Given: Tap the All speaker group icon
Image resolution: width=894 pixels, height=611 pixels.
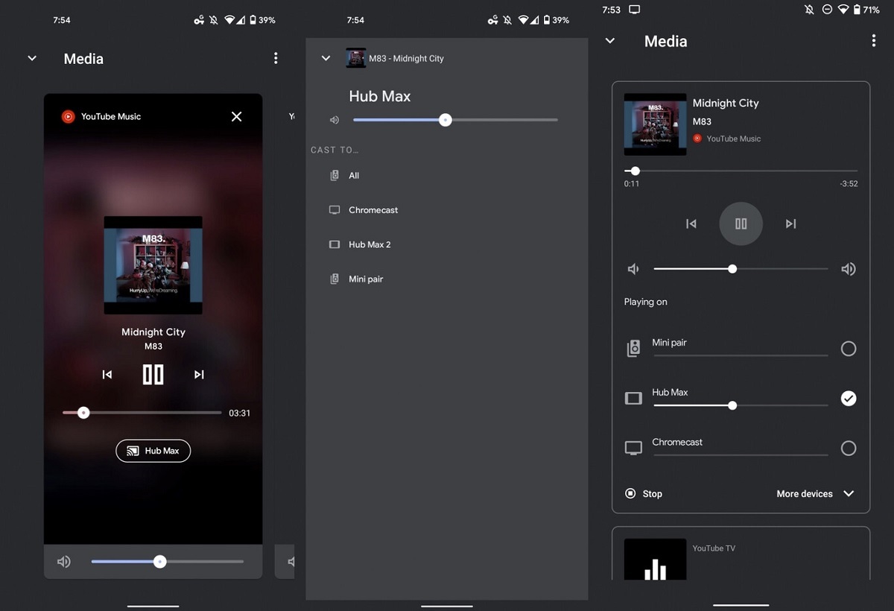Looking at the screenshot, I should 335,176.
